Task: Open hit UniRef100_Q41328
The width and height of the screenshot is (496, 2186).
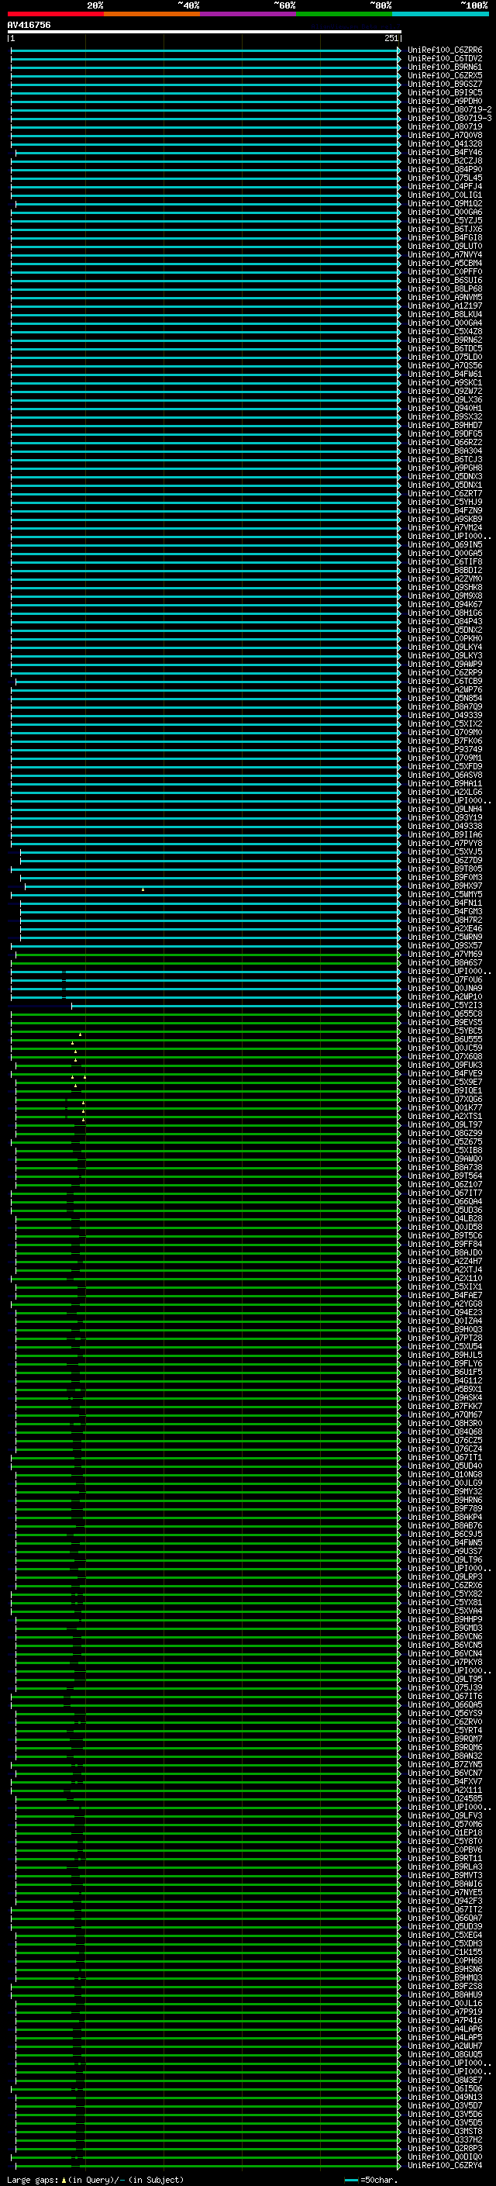Action: coord(445,143)
